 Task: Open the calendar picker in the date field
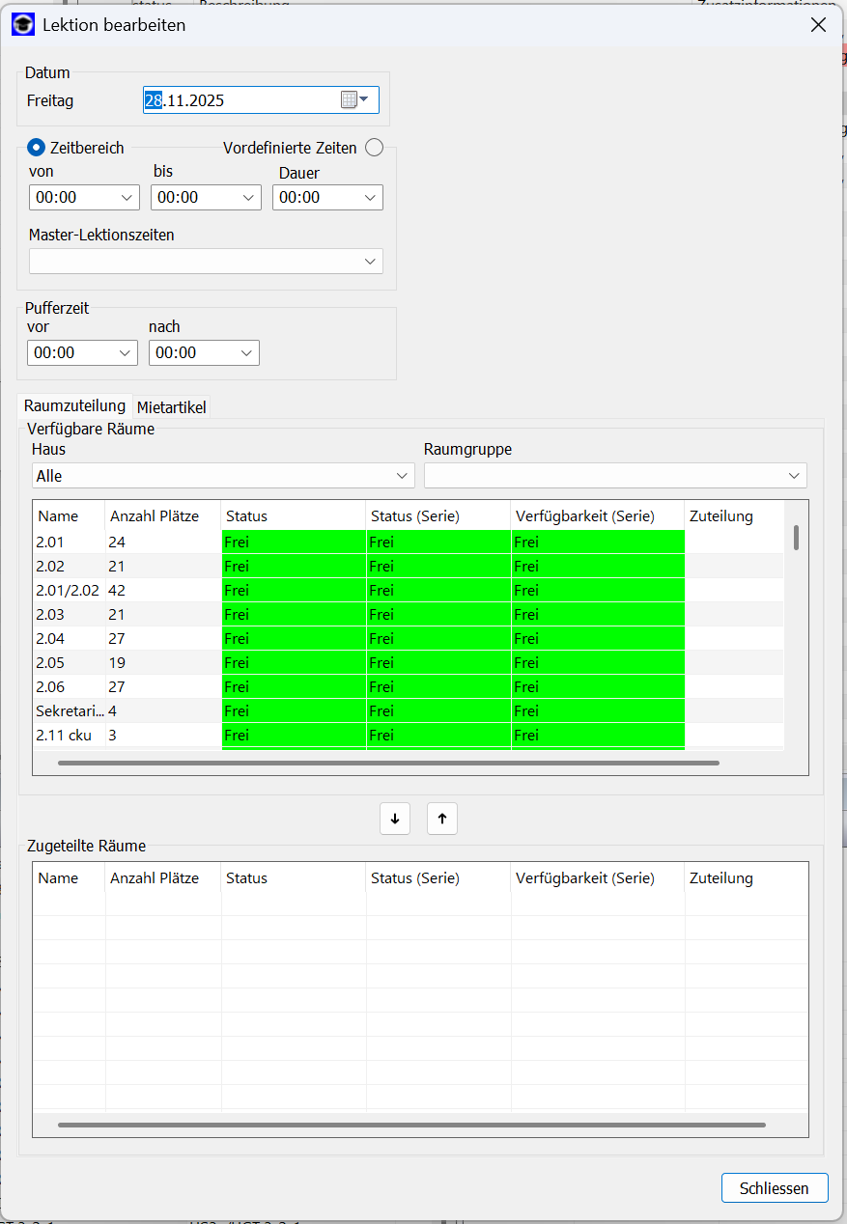[x=354, y=99]
